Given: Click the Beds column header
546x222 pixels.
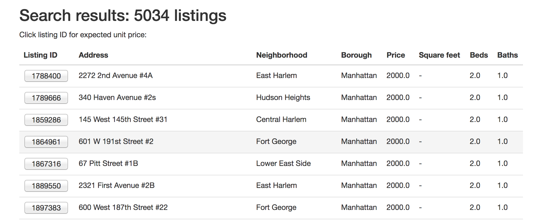Looking at the screenshot, I should click(479, 55).
